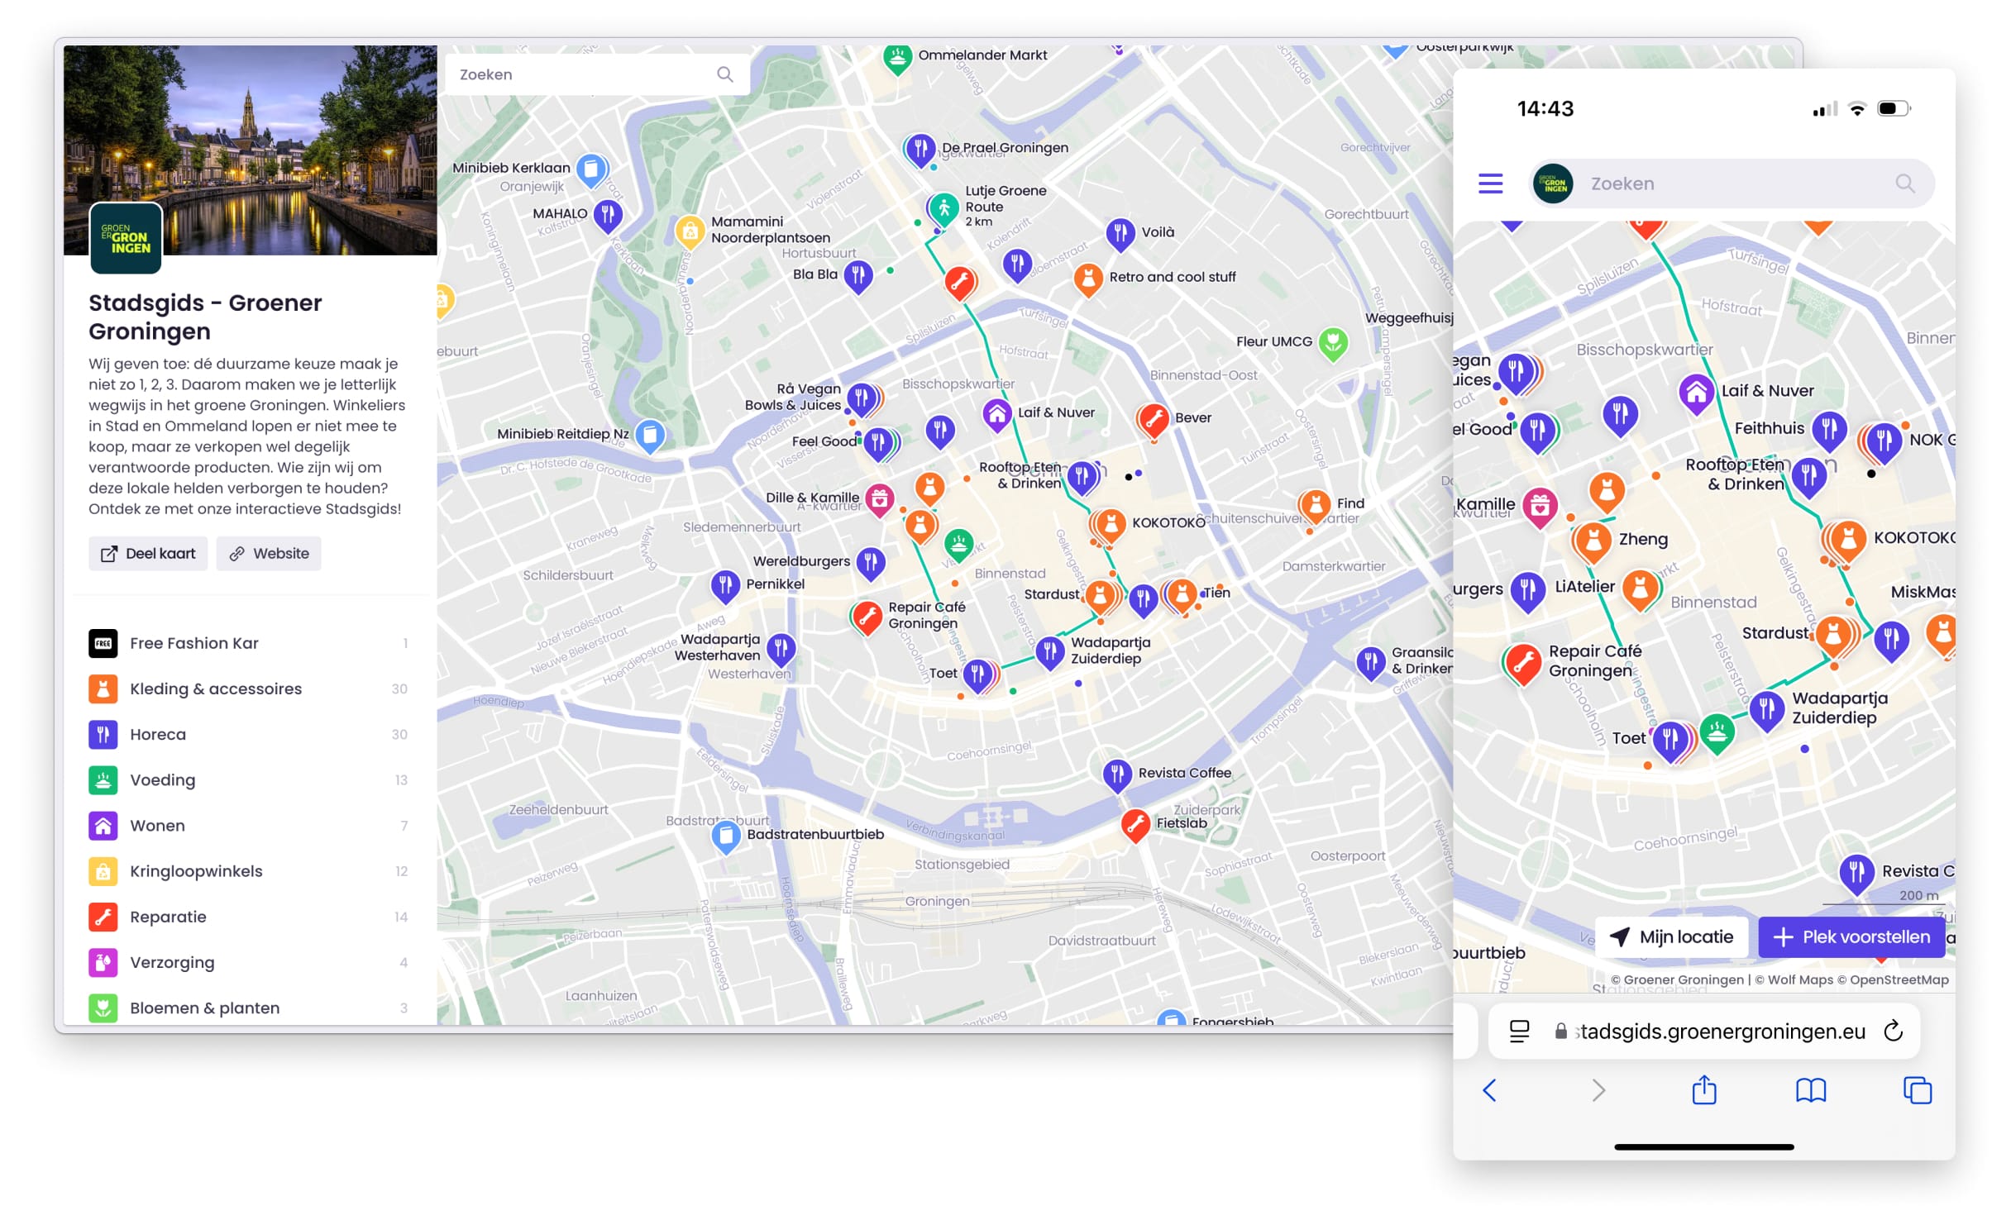2011x1220 pixels.
Task: Select the Revista Coffee marker on the desktop map
Action: (x=1117, y=775)
